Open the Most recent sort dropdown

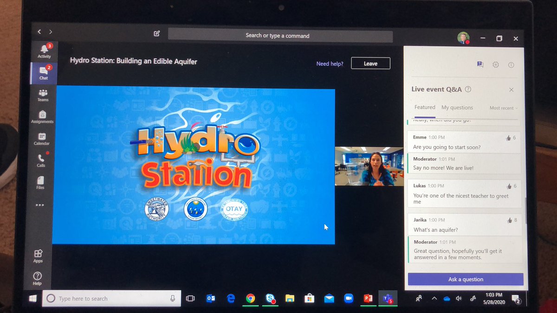pyautogui.click(x=504, y=108)
